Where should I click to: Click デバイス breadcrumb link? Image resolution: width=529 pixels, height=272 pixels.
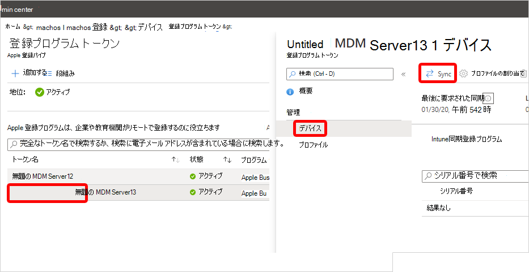point(150,27)
